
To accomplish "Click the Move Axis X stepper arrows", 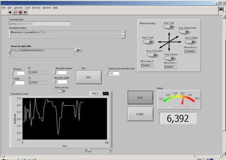I will click(x=185, y=51).
